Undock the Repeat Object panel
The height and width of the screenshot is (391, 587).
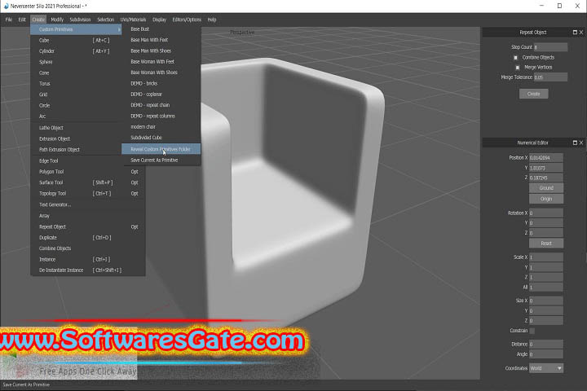[575, 33]
